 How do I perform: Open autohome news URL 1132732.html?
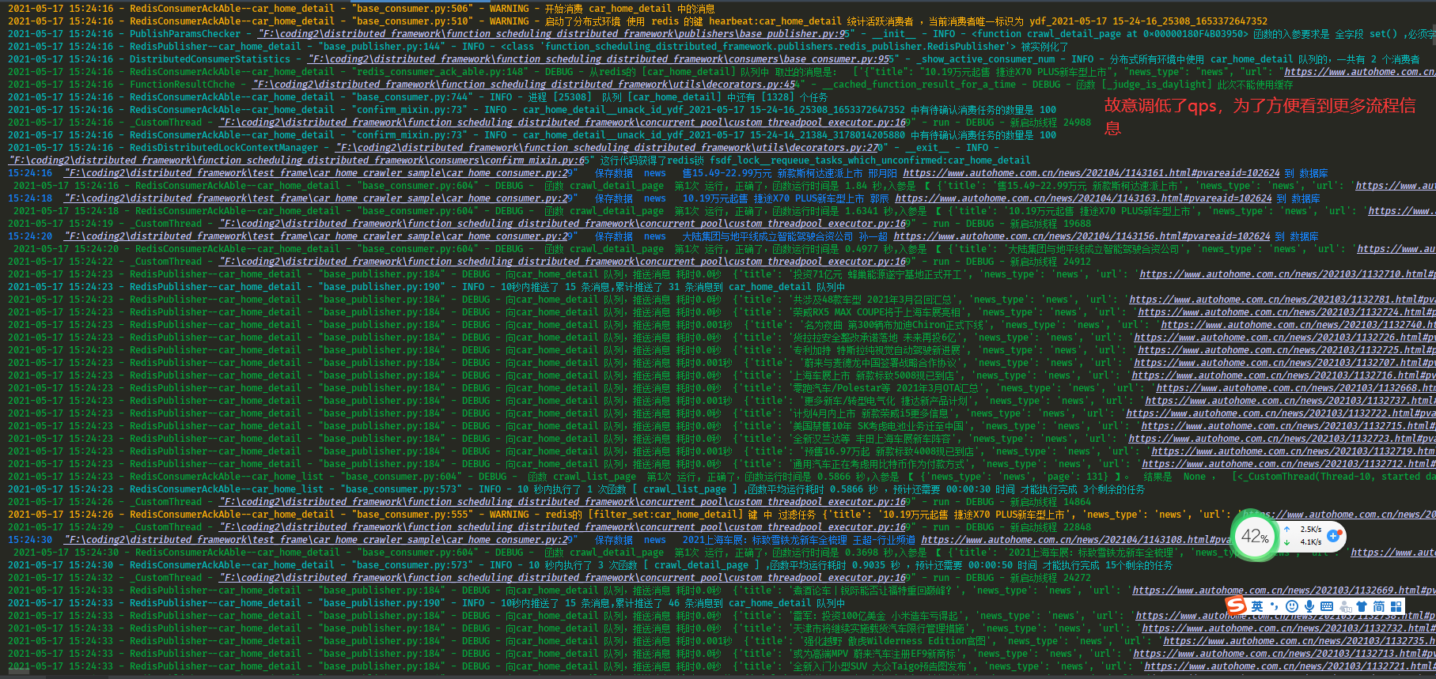click(x=1289, y=628)
